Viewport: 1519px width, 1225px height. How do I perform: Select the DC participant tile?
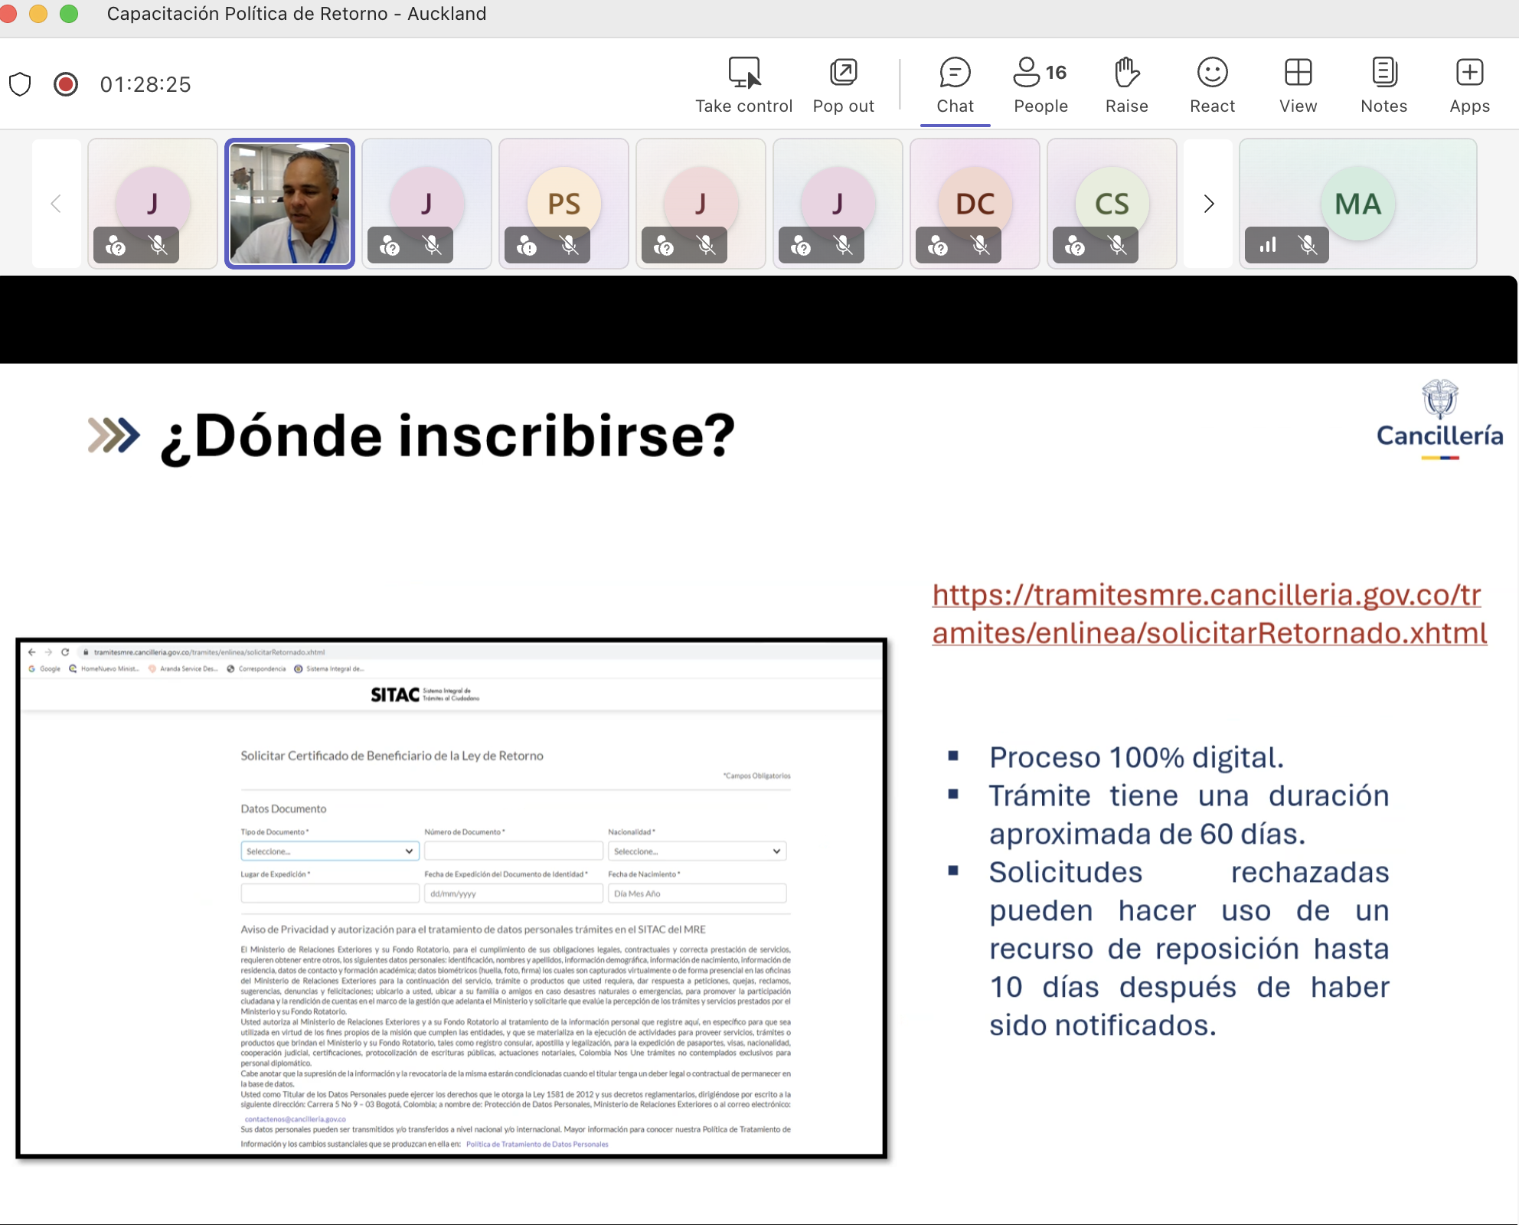[x=975, y=204]
